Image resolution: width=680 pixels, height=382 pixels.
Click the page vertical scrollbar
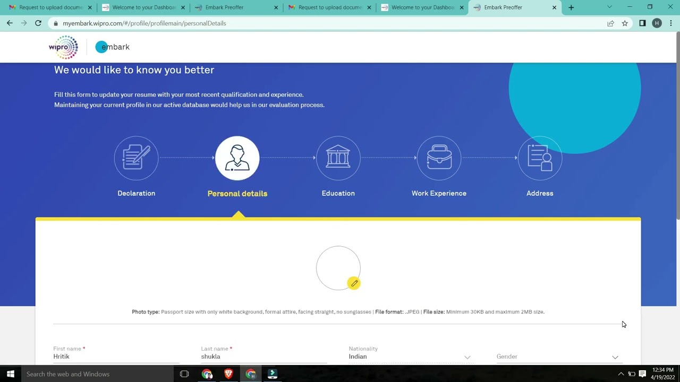(x=677, y=125)
